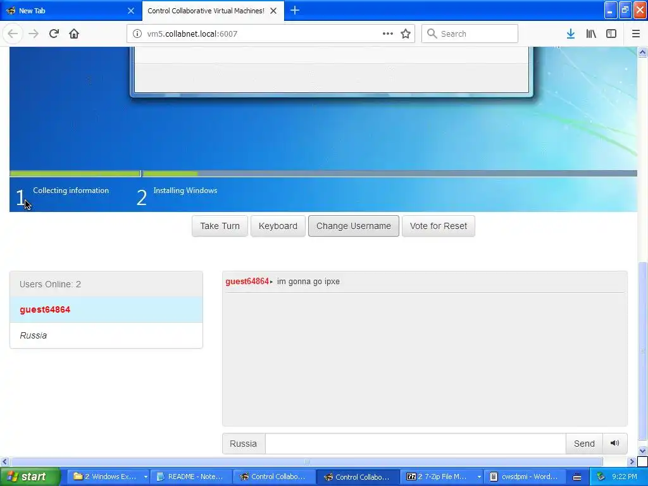This screenshot has width=648, height=486.
Task: Select user Russia in users list
Action: pos(106,335)
